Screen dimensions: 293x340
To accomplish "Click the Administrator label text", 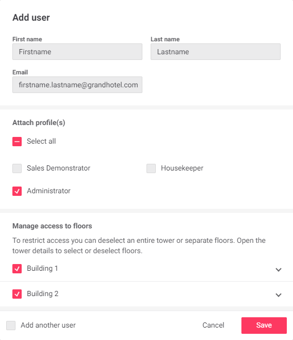I will [x=48, y=191].
